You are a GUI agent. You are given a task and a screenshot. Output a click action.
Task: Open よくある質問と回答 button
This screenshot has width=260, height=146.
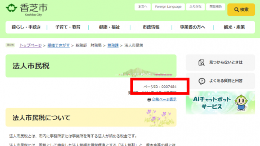(220, 81)
